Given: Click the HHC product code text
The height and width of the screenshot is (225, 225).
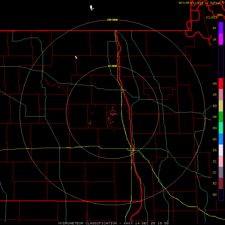Looking at the screenshot, I should pyautogui.click(x=219, y=15).
